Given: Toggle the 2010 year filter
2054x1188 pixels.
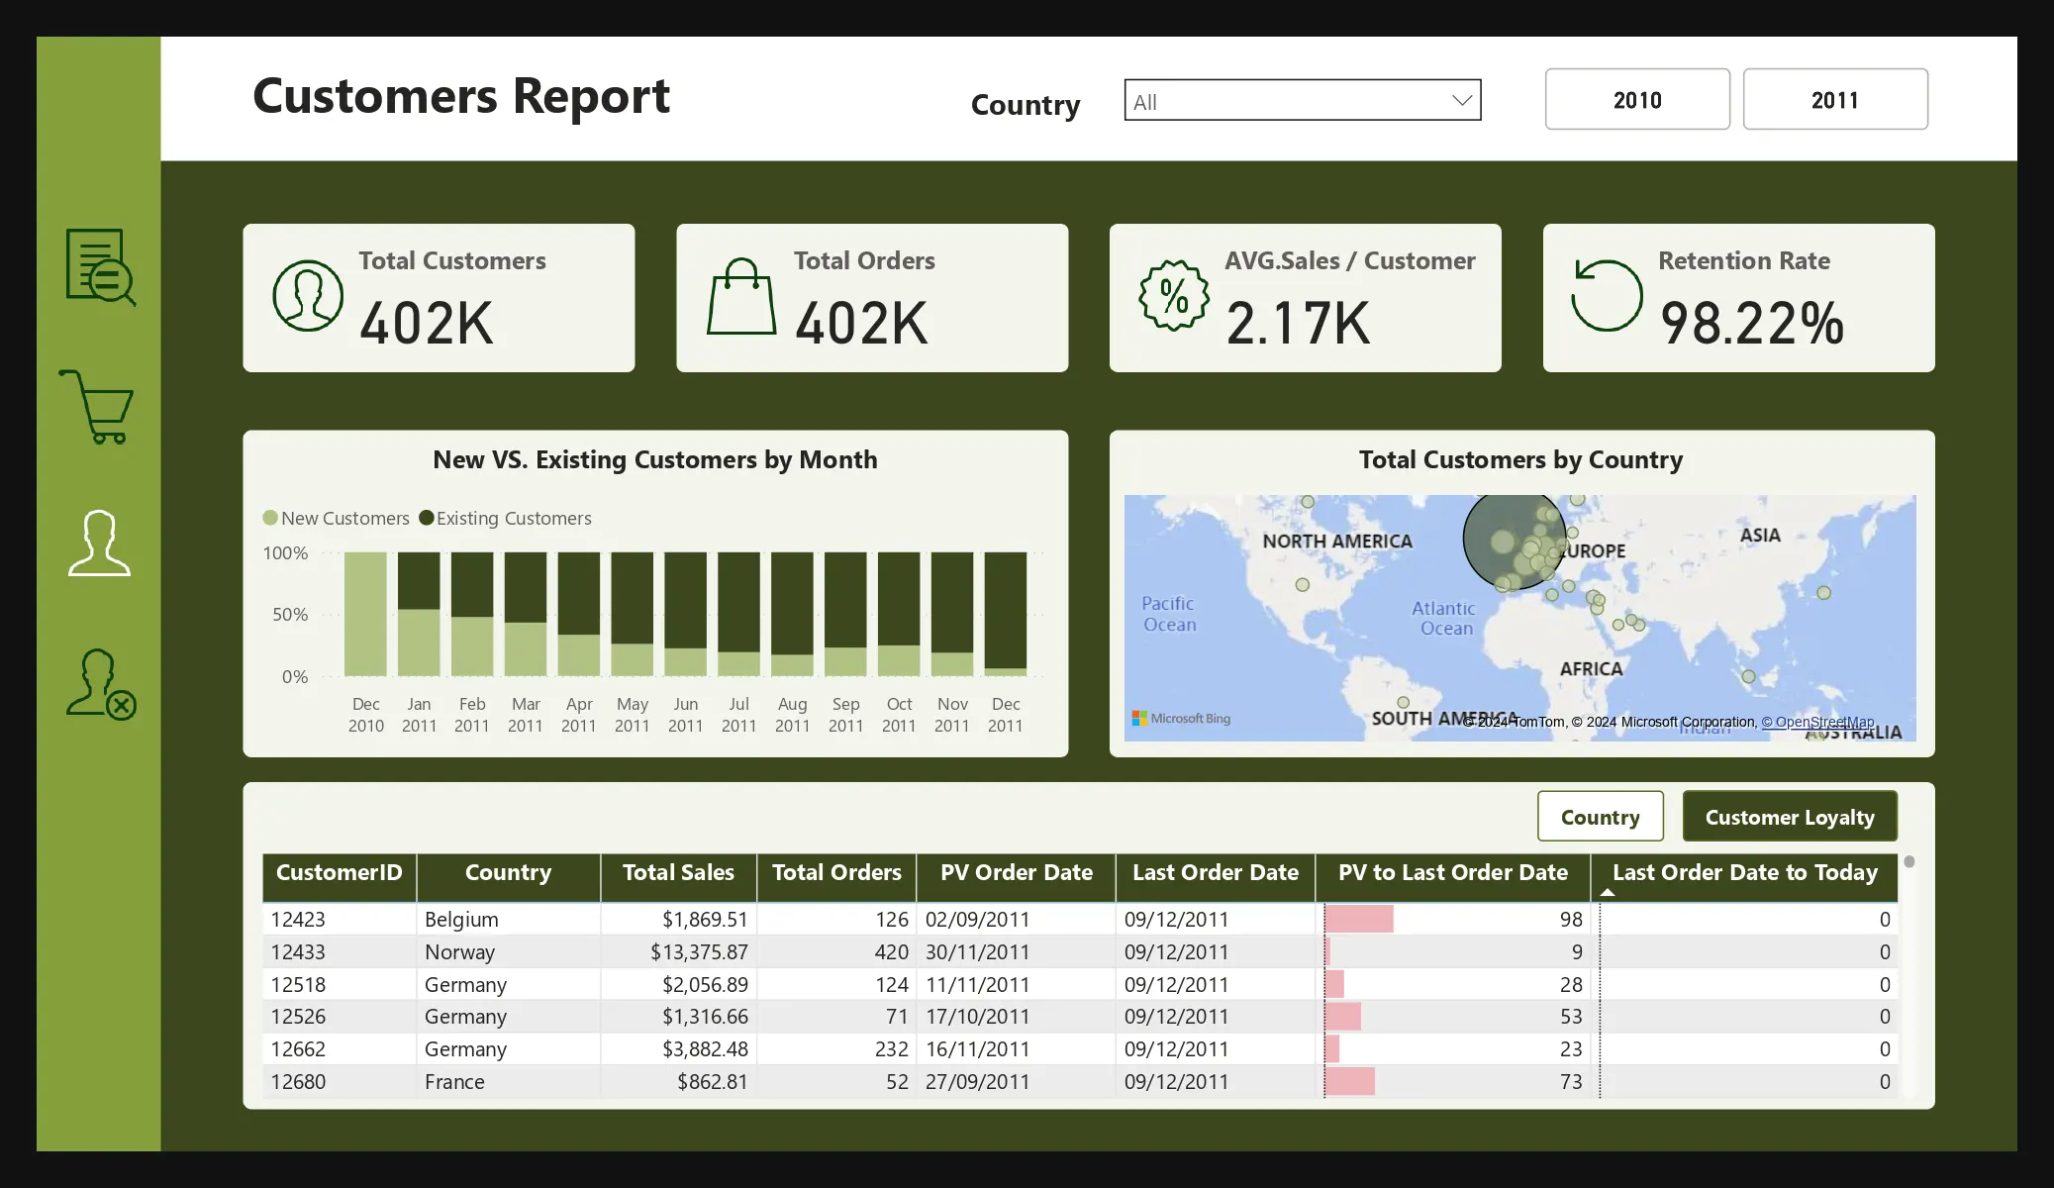Looking at the screenshot, I should [1637, 99].
